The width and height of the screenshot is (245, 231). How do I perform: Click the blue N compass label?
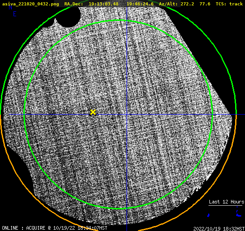(x=10, y=7)
